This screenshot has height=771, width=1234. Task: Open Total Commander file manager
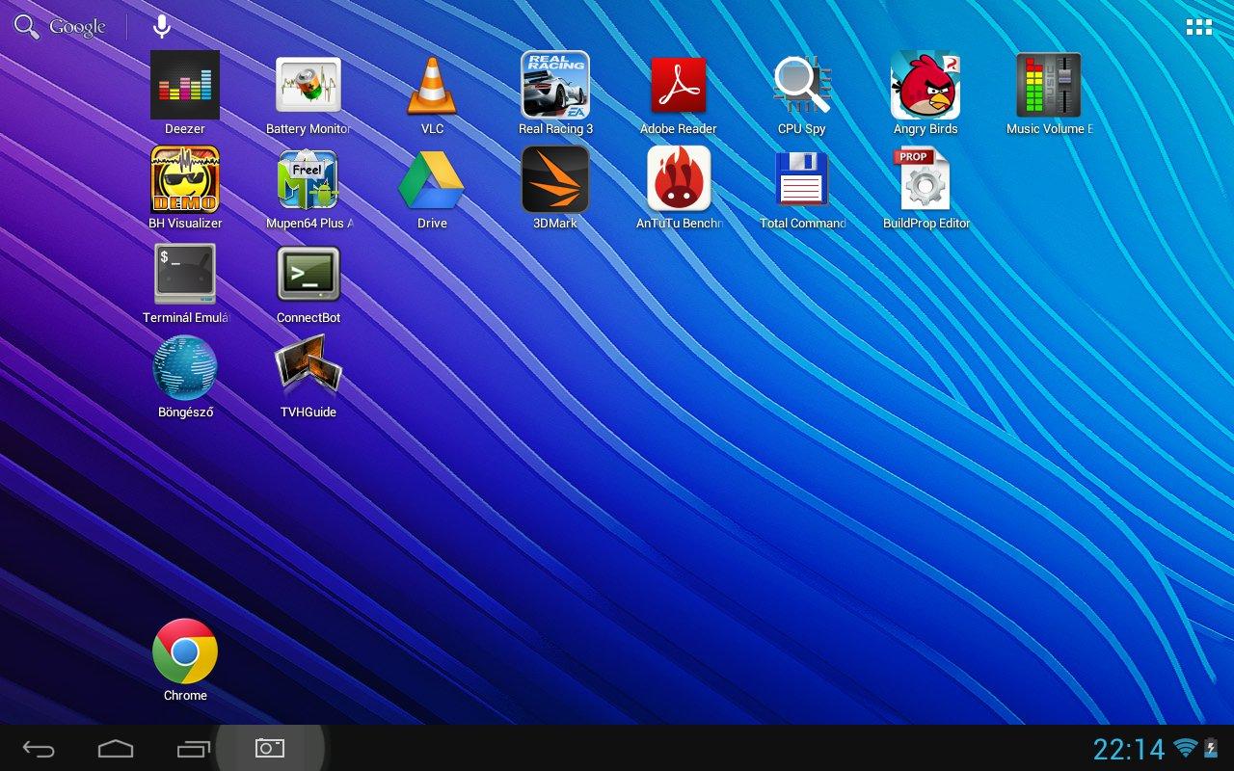pyautogui.click(x=802, y=187)
